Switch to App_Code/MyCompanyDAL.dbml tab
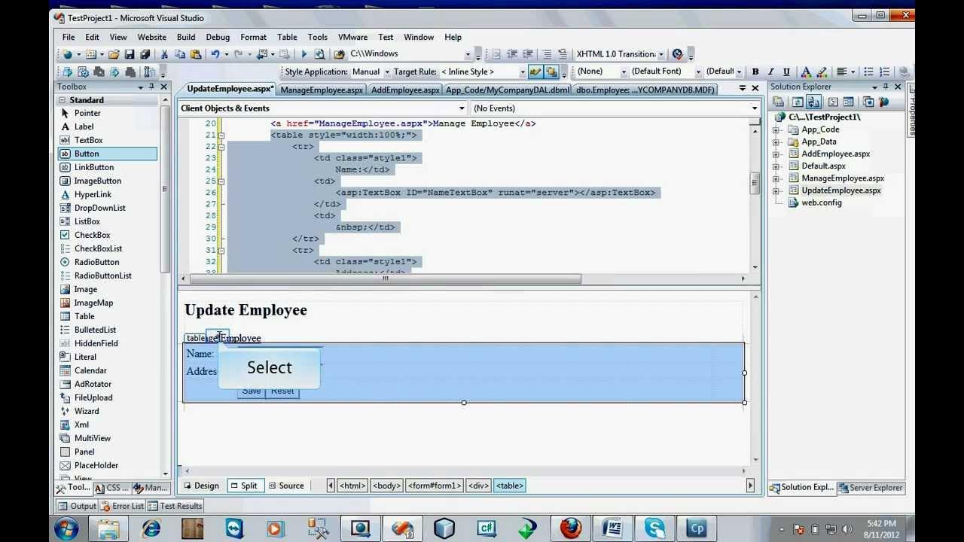 [508, 90]
